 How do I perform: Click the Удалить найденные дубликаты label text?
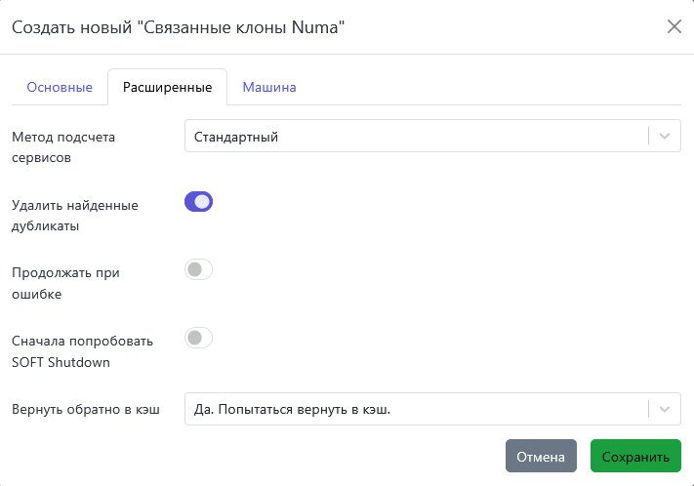(75, 216)
